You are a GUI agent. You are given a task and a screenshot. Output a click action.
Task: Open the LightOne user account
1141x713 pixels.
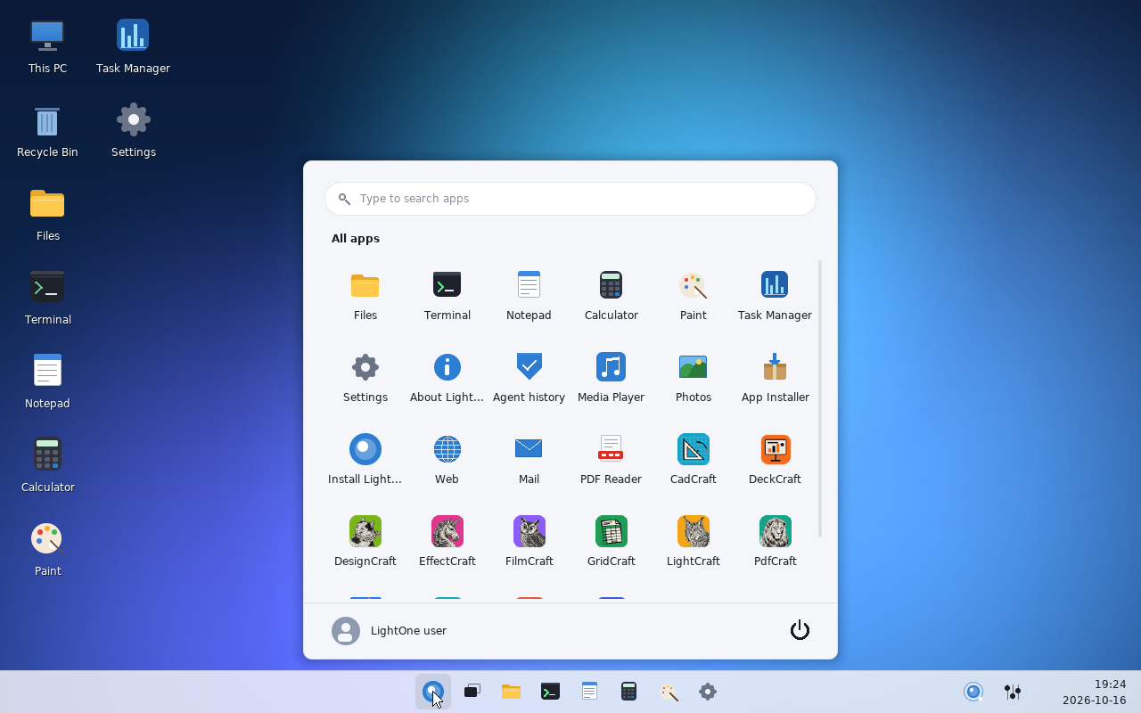[x=389, y=630]
